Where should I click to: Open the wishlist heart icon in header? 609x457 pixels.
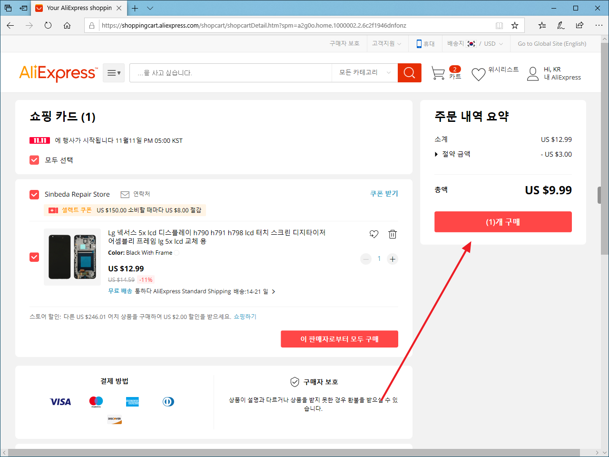coord(478,74)
